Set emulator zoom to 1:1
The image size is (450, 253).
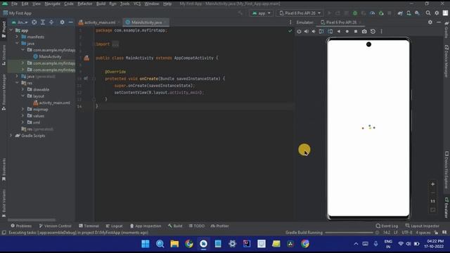pos(433,202)
